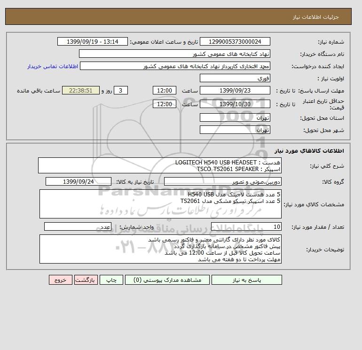362x350 pixels.
Task: Click the تاریخ و ساعت اعلان عمومی label
Action: click(x=164, y=42)
